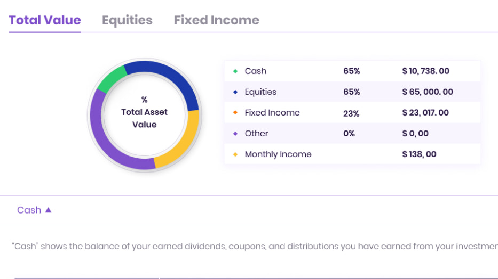Click the $10,738.00 Cash amount

(425, 71)
